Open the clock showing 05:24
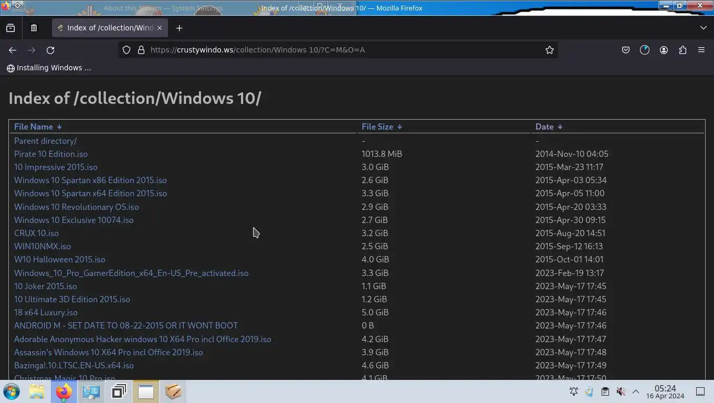This screenshot has height=403, width=714. coord(665,391)
